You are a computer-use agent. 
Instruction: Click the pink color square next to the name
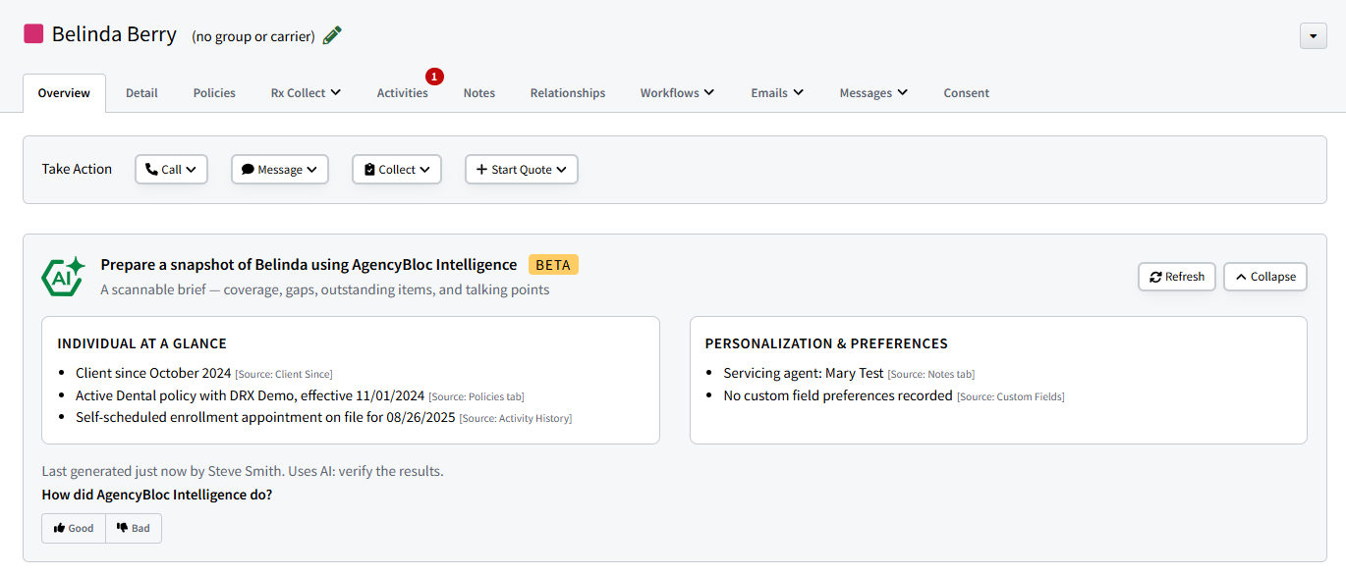click(33, 33)
